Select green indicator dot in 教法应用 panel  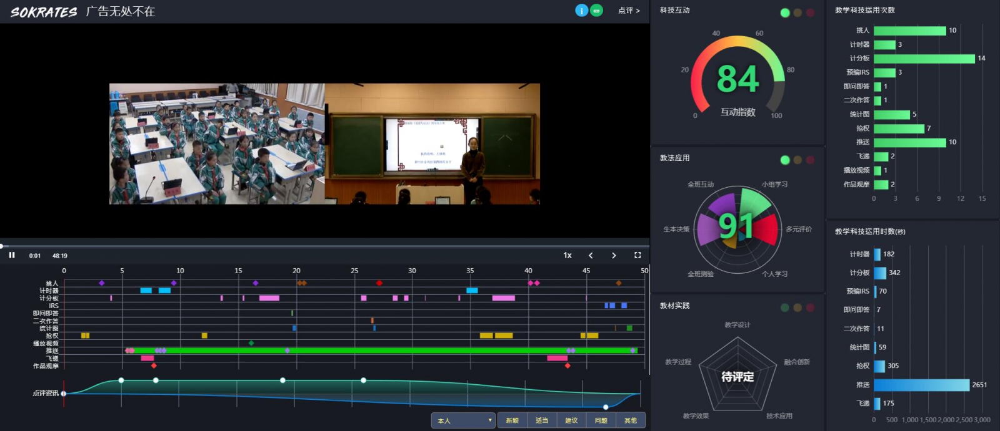[x=785, y=160]
